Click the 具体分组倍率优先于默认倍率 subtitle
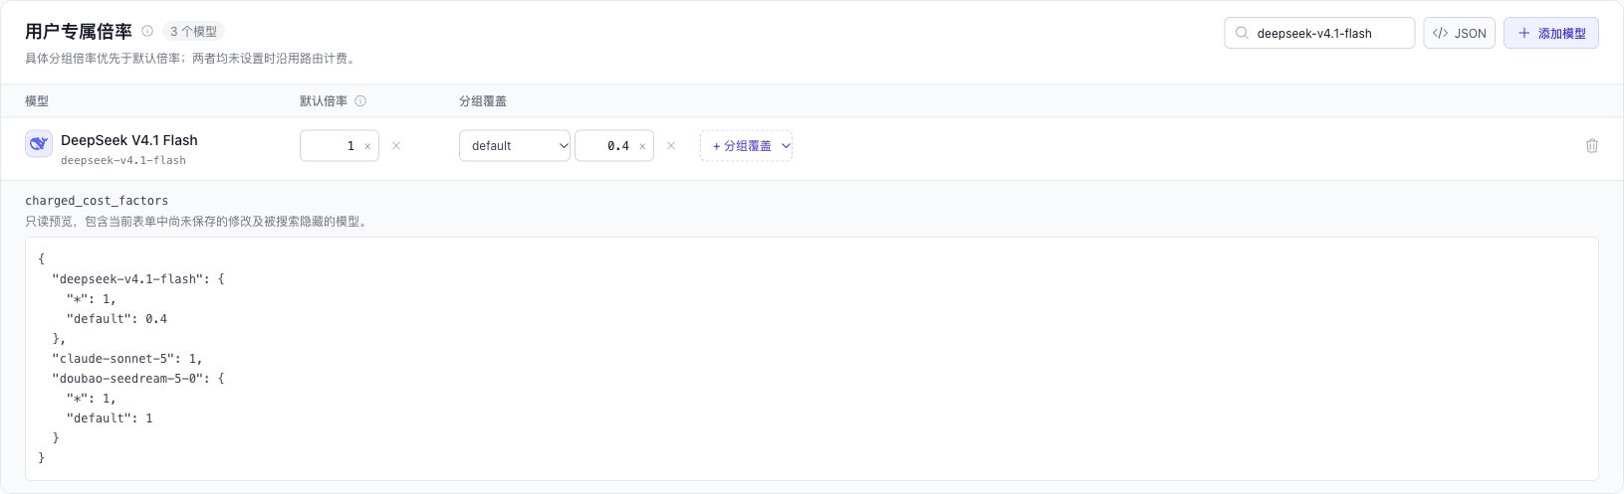 click(190, 59)
